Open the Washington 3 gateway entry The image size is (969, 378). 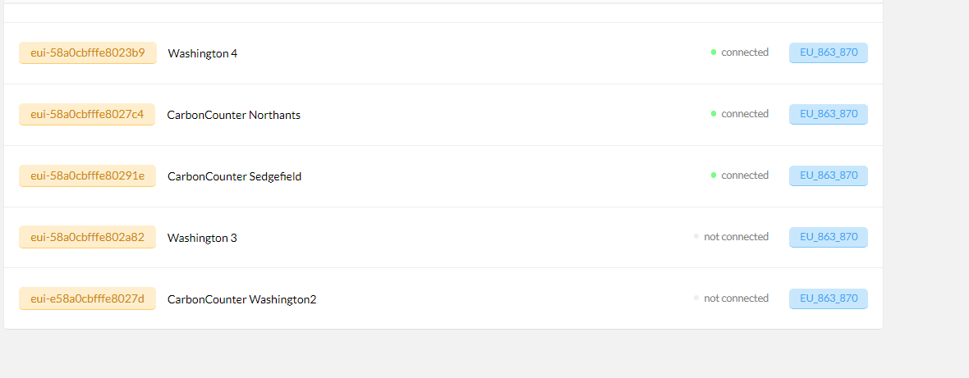point(202,238)
